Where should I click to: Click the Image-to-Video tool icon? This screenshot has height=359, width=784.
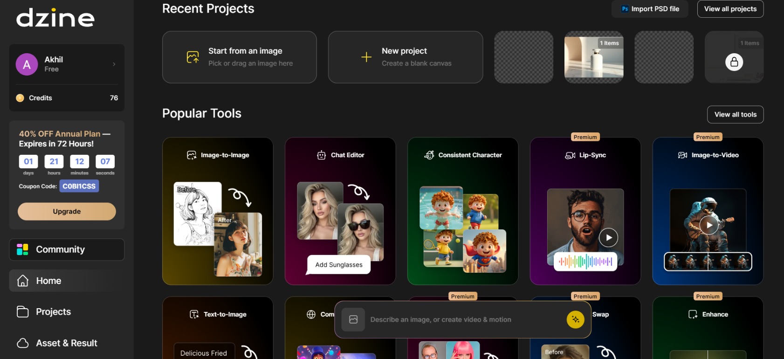coord(682,155)
